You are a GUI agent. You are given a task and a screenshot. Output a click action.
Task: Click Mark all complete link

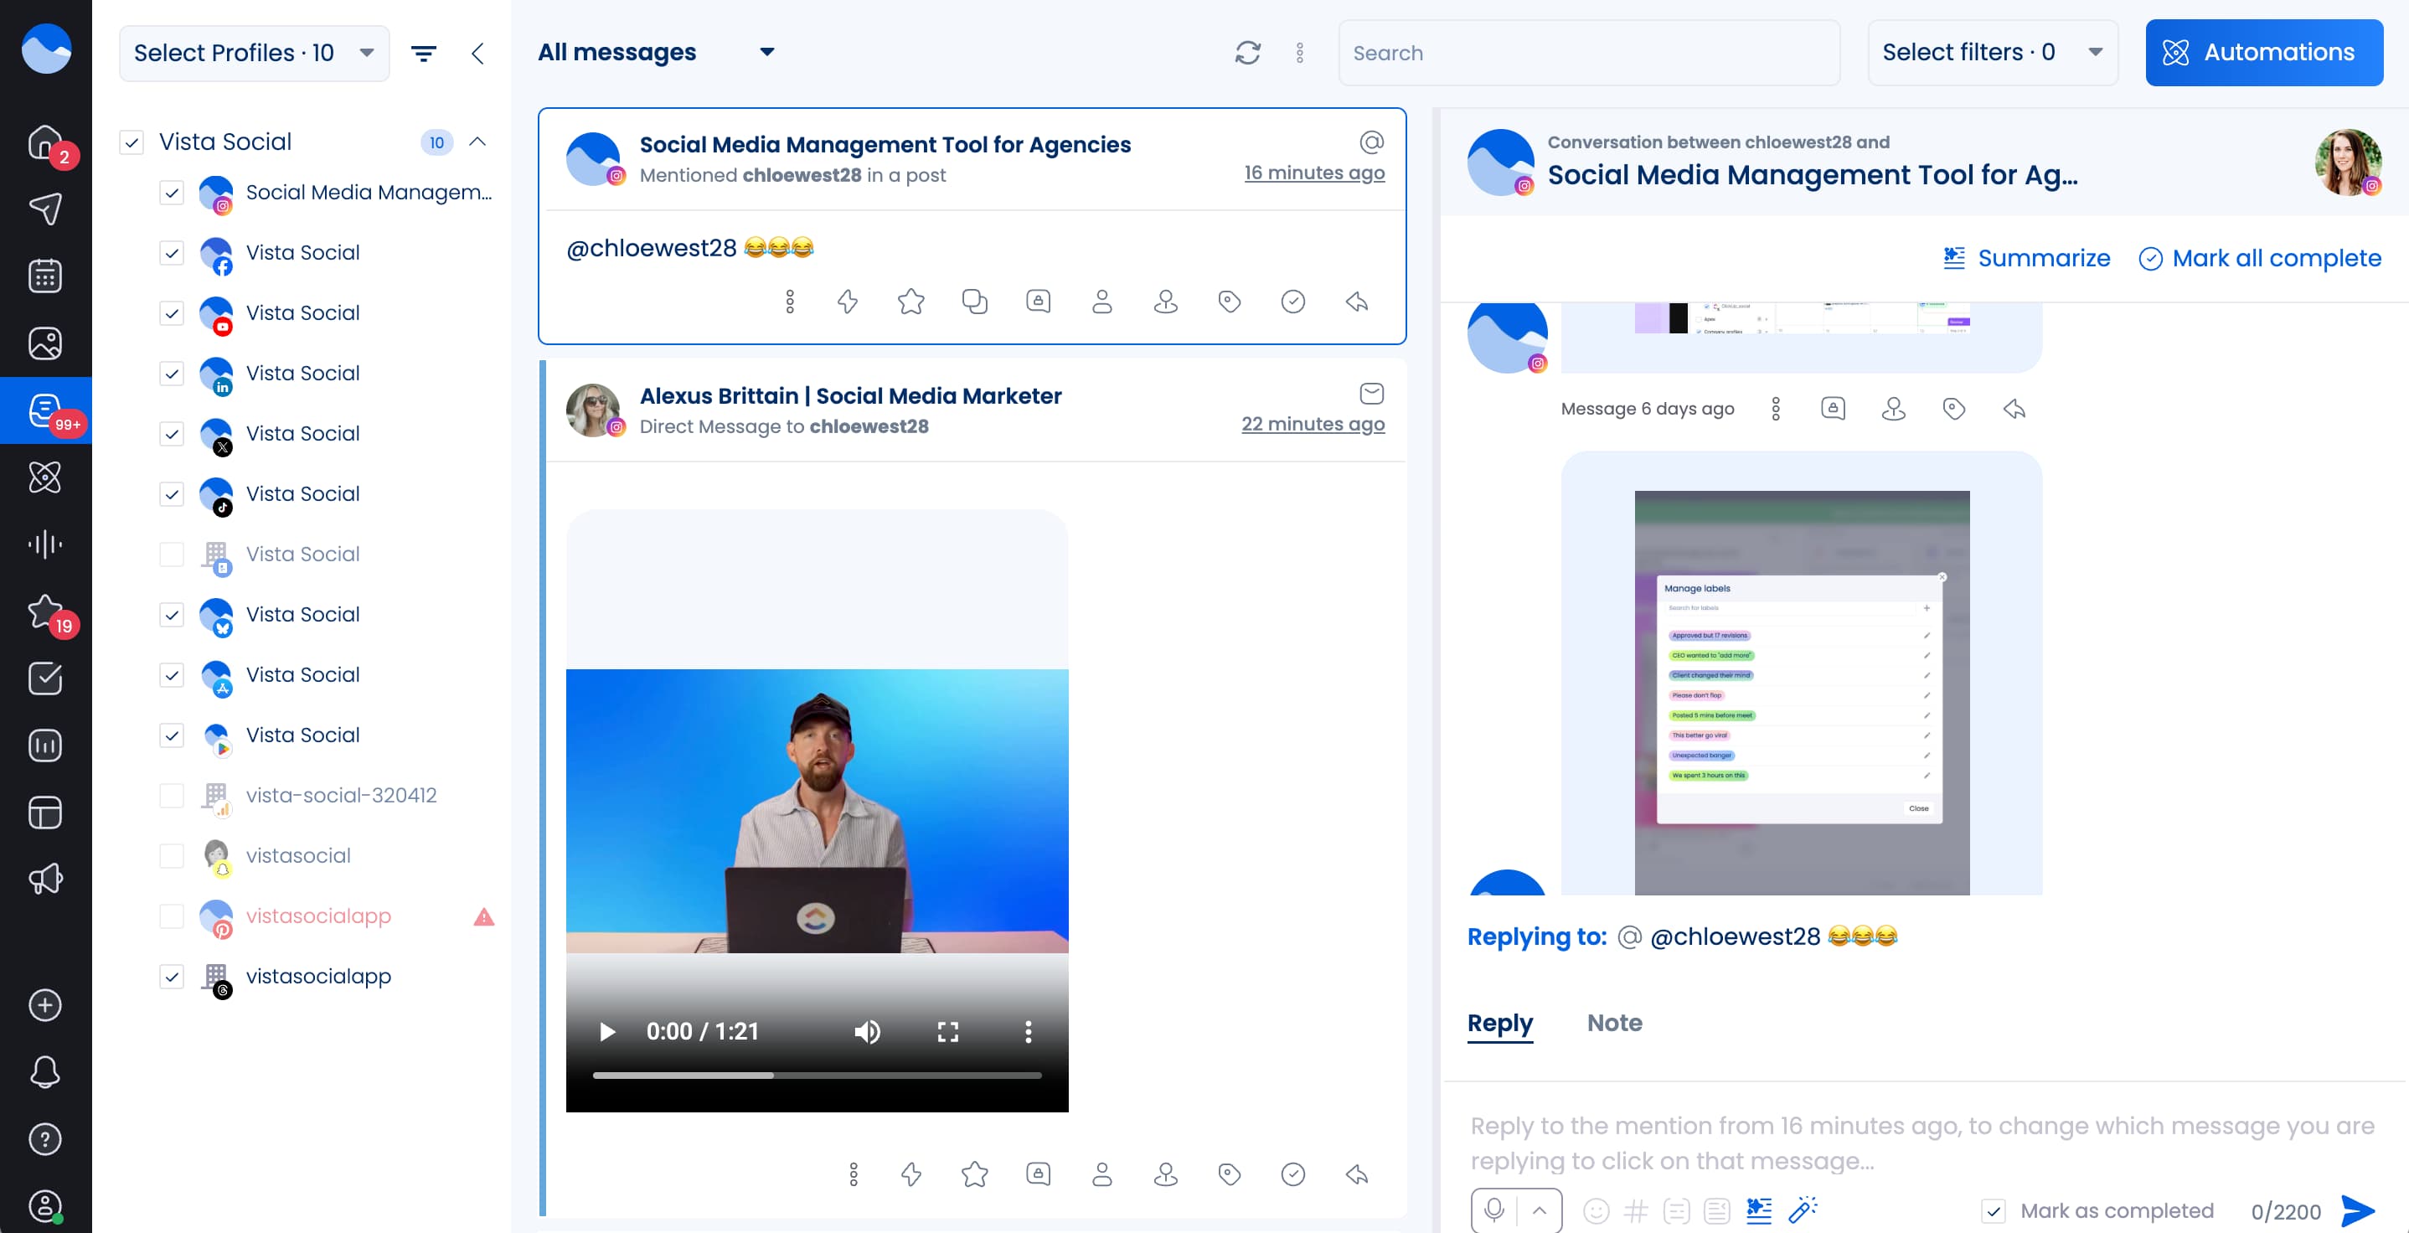(x=2259, y=258)
